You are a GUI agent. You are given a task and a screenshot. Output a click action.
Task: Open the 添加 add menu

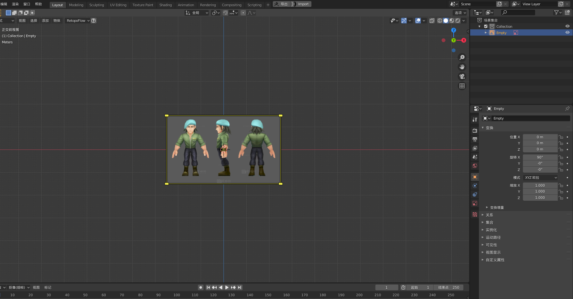45,21
